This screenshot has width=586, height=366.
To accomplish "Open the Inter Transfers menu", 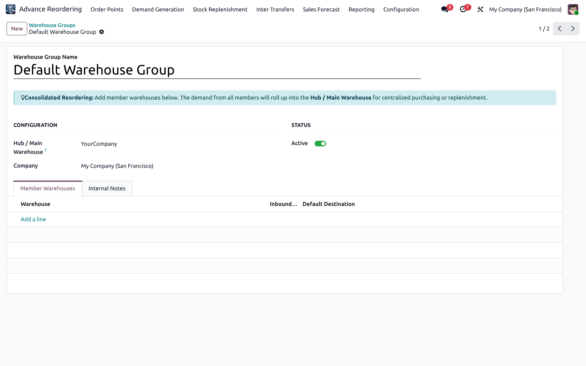I will tap(275, 9).
